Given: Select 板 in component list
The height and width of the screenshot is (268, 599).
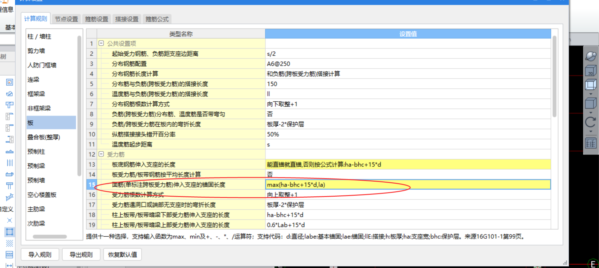Looking at the screenshot, I should (x=51, y=123).
